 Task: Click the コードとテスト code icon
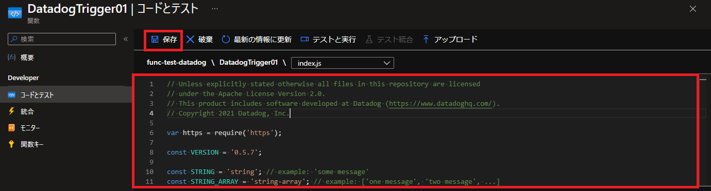pos(11,95)
